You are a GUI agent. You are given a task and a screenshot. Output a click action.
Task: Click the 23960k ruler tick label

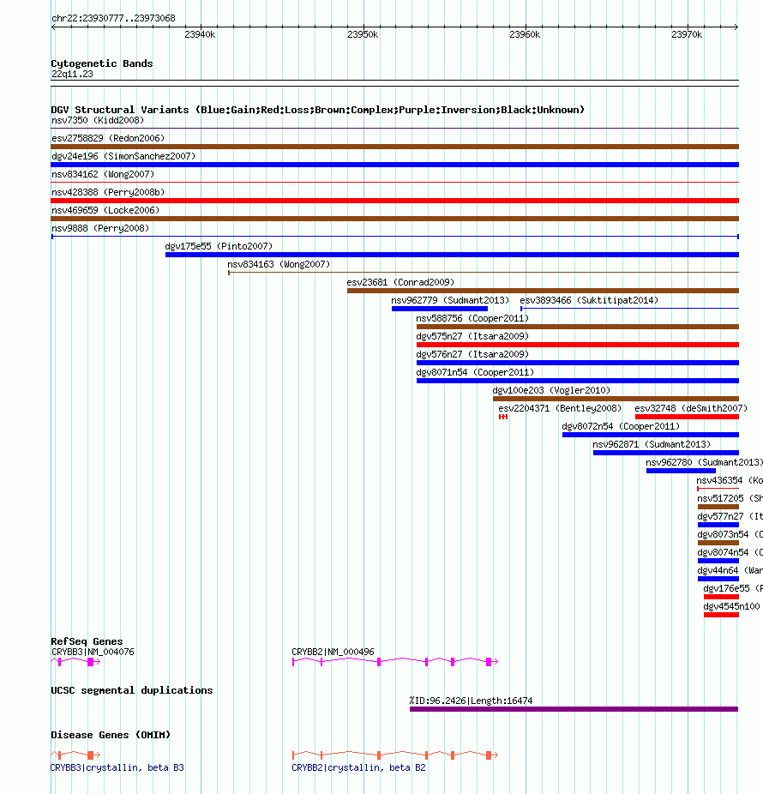[525, 34]
